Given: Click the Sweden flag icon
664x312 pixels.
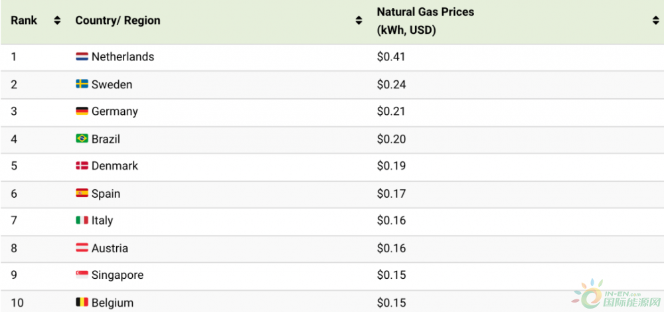Looking at the screenshot, I should 82,84.
